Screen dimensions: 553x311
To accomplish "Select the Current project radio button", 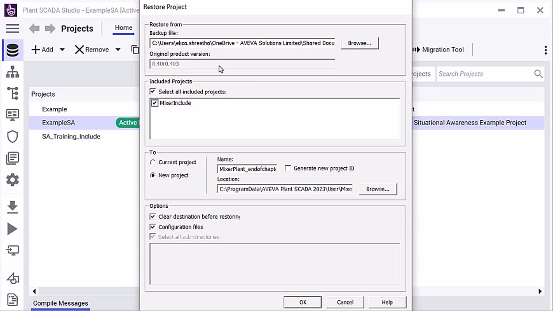I will pyautogui.click(x=153, y=162).
